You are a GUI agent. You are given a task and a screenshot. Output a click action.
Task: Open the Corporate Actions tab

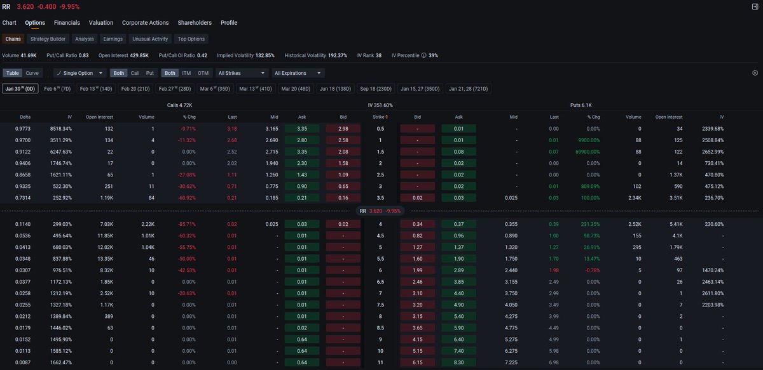coord(146,23)
